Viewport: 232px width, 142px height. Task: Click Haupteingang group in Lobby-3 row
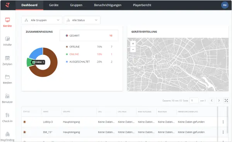(x=72, y=122)
